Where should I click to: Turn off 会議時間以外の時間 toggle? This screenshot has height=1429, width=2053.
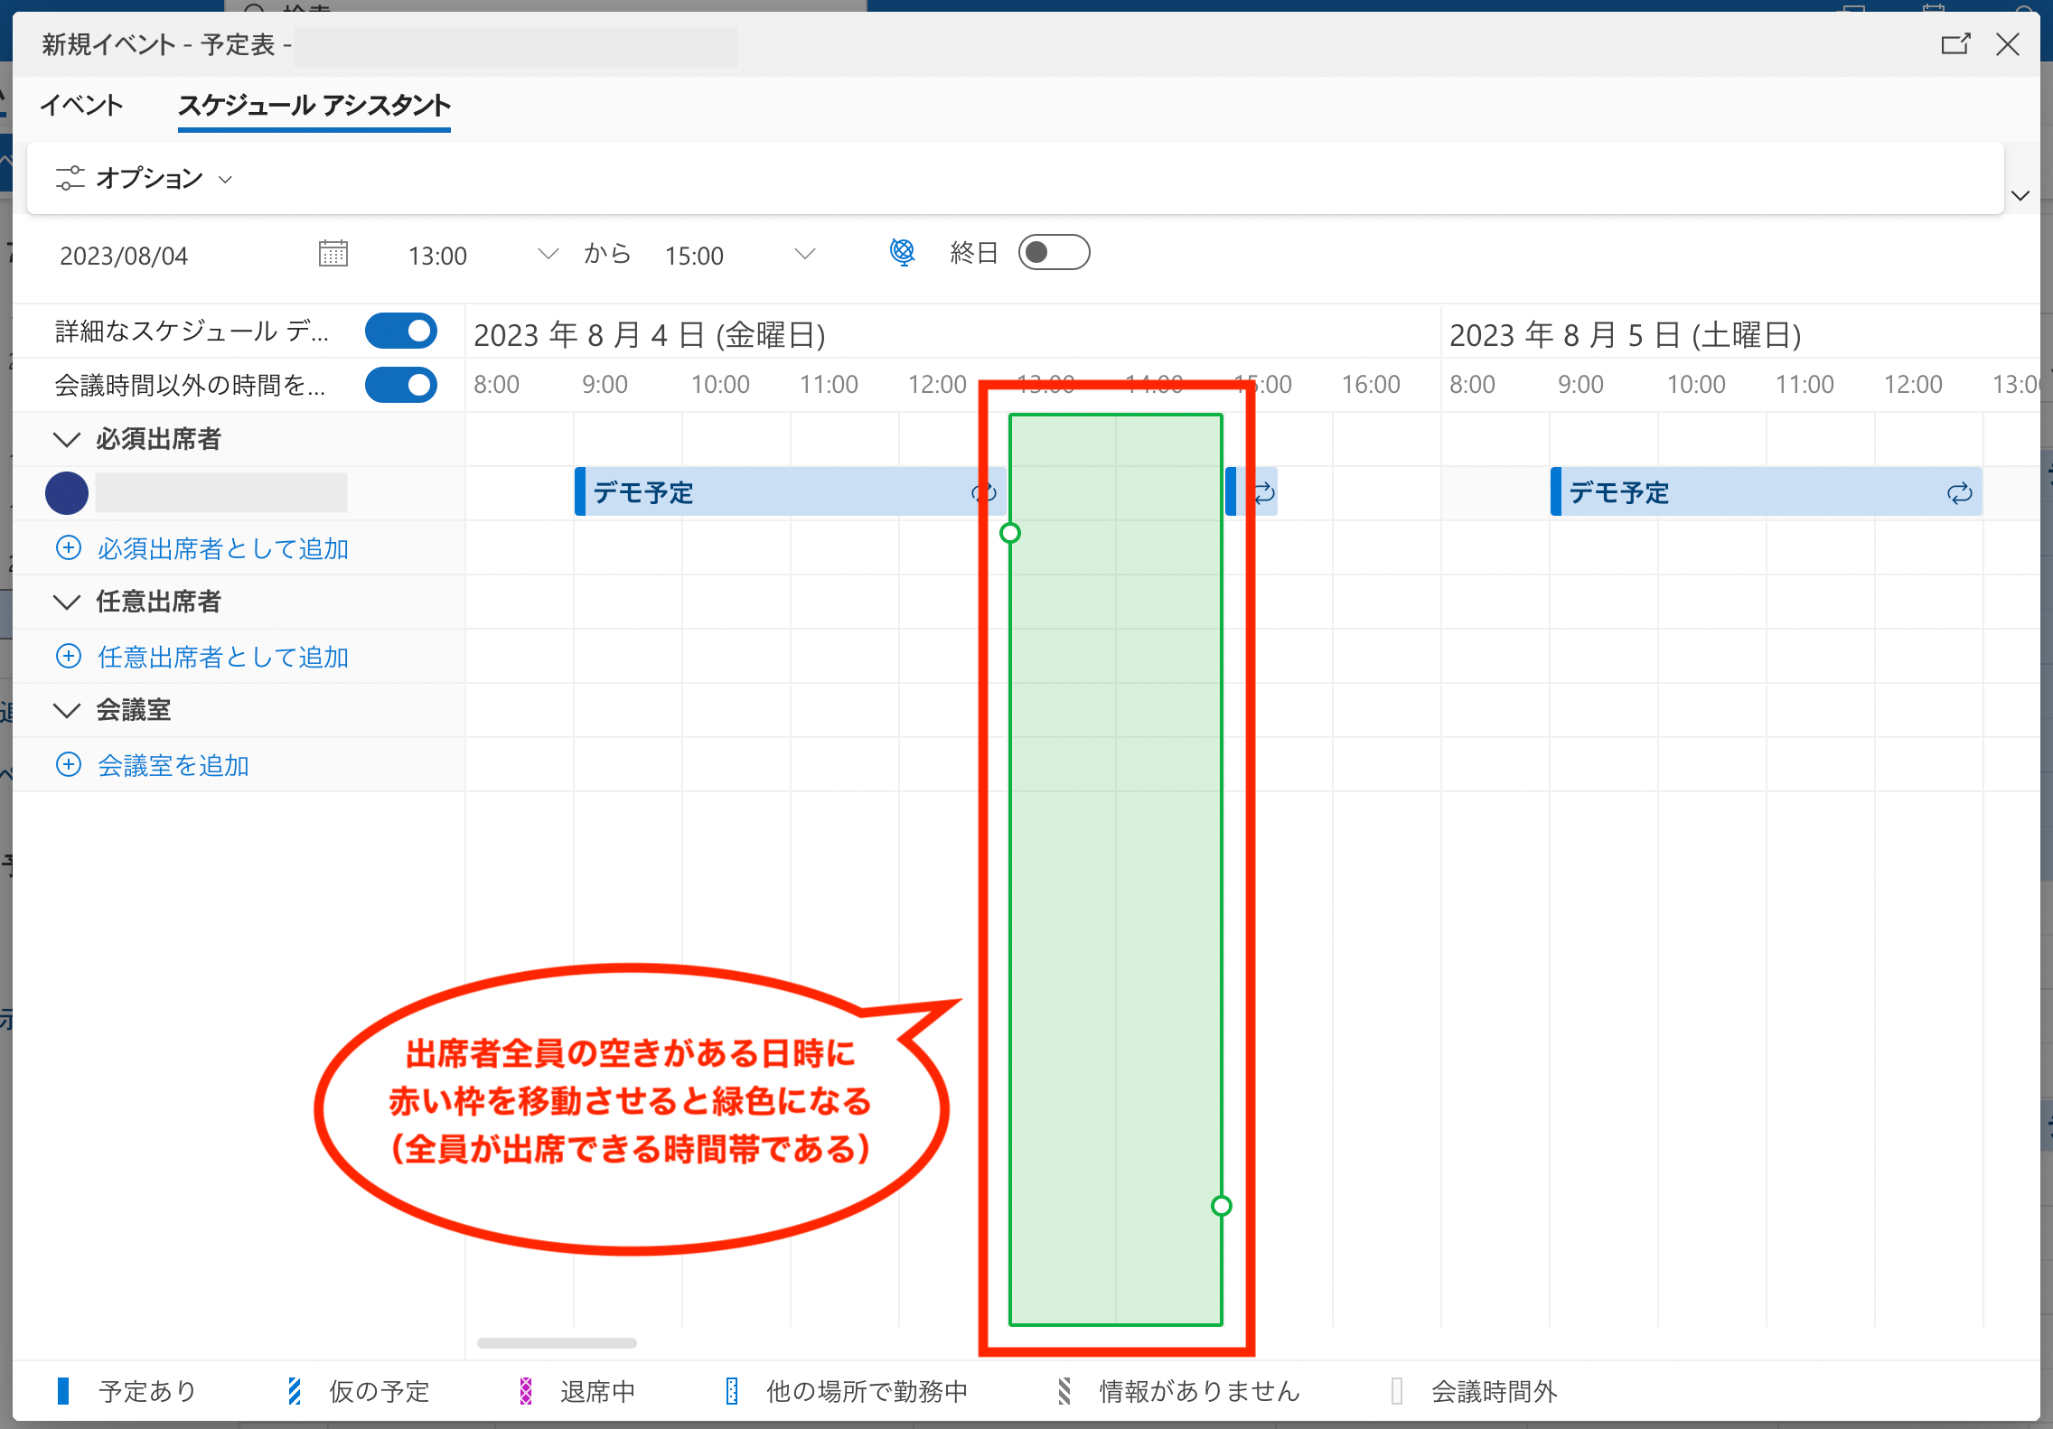(x=401, y=385)
